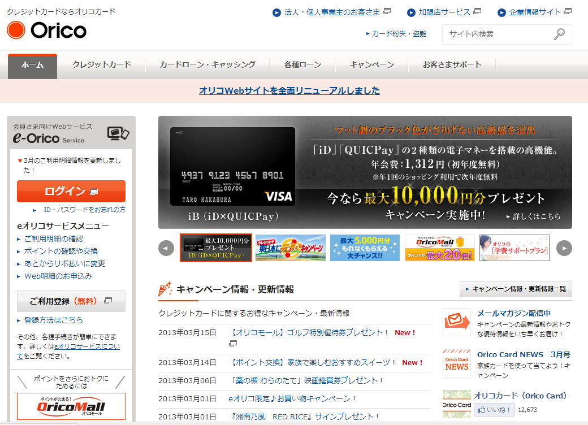Select the ホーム tab
This screenshot has height=425, width=588.
[x=33, y=66]
